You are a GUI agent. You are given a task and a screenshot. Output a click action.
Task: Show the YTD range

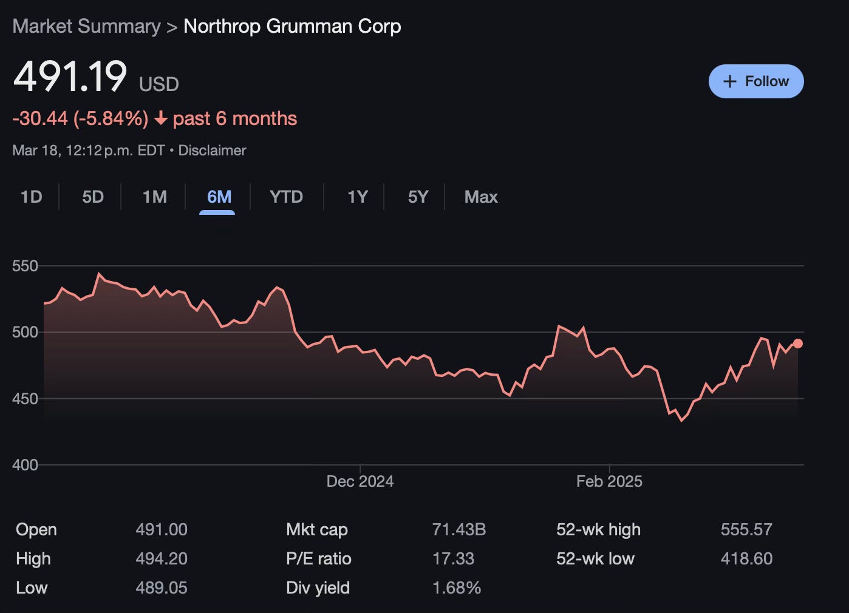[x=286, y=197]
